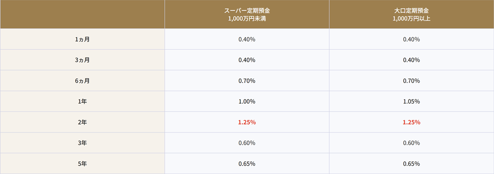
Task: Click the スーパー定期 0.65% rate for 5年
Action: [x=247, y=163]
